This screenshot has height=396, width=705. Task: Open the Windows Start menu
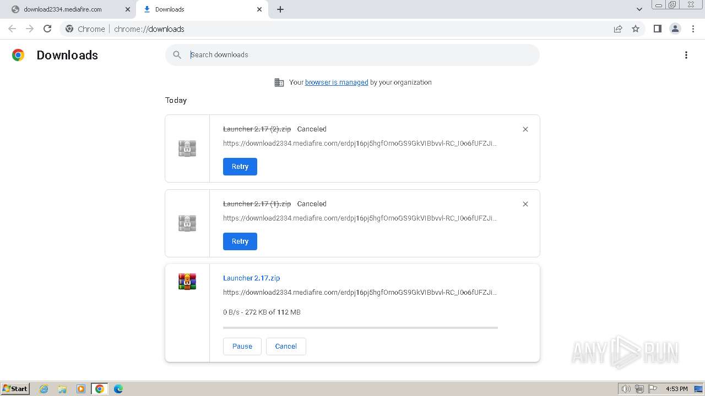15,389
